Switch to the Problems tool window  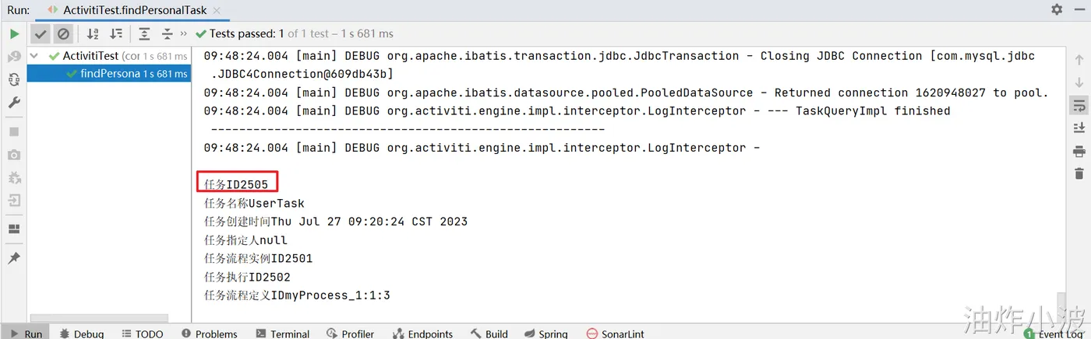point(209,334)
